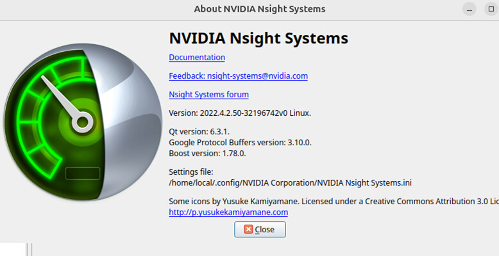This screenshot has height=256, width=499.
Task: Click the NVIDIA Nsight Systems bold heading
Action: click(258, 38)
